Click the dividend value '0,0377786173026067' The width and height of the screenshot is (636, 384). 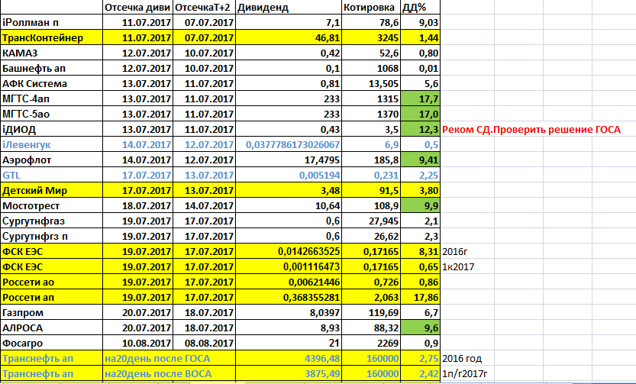point(289,144)
